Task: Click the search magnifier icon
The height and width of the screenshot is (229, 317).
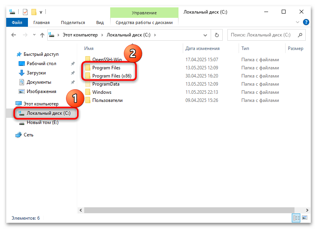Action: tap(300, 35)
